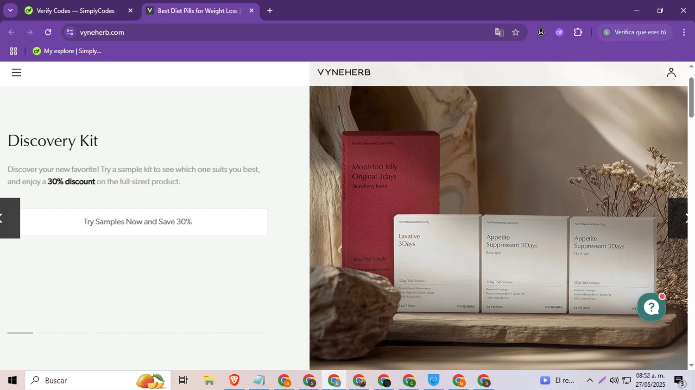Open the round black W extension icon
Image resolution: width=695 pixels, height=390 pixels.
pos(541,32)
